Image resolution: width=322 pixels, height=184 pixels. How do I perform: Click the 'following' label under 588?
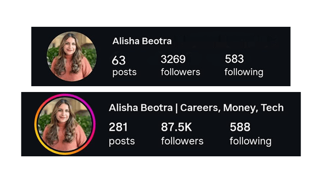pos(250,141)
